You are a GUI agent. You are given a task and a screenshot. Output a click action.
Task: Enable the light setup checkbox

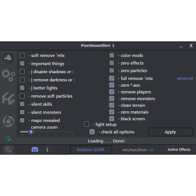tap(87, 124)
